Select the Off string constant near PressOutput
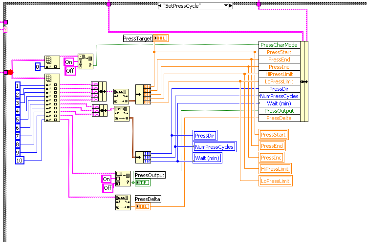This screenshot has height=242, width=367. click(x=108, y=188)
